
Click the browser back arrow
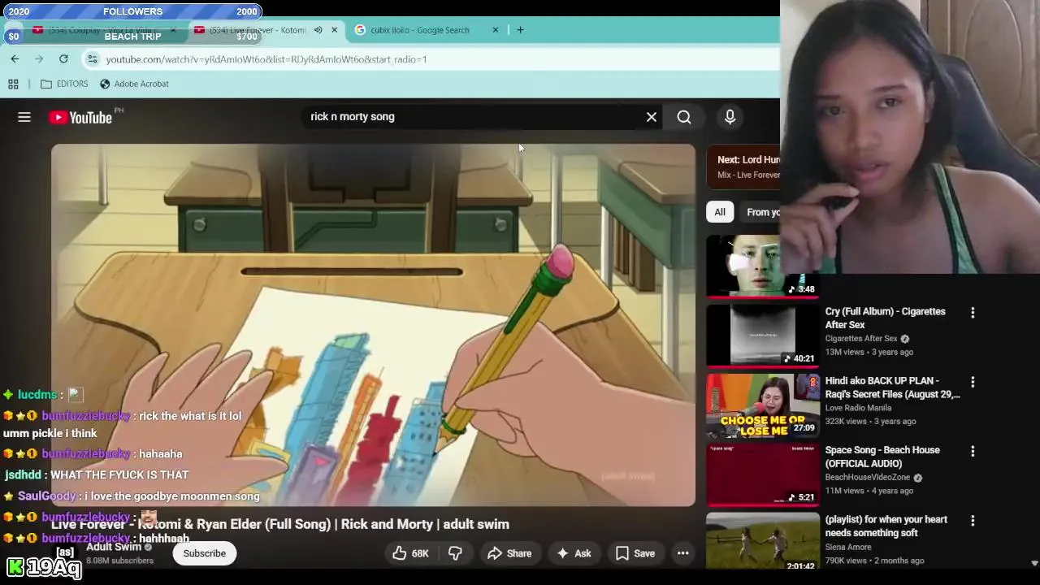pyautogui.click(x=15, y=58)
